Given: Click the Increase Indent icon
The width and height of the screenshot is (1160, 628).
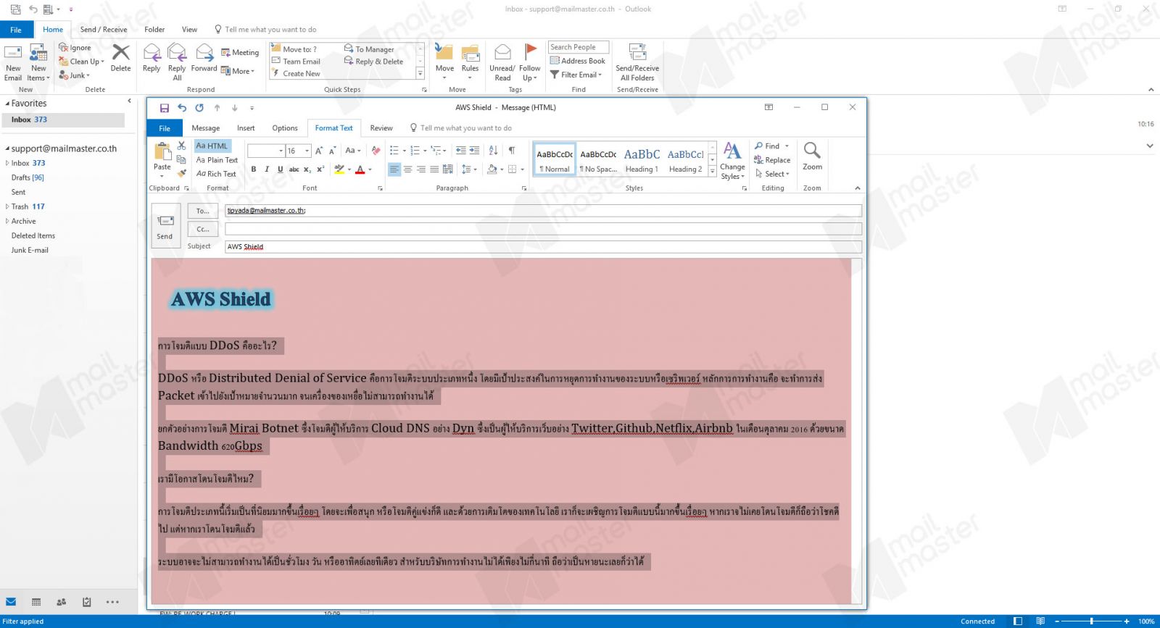Looking at the screenshot, I should [474, 151].
